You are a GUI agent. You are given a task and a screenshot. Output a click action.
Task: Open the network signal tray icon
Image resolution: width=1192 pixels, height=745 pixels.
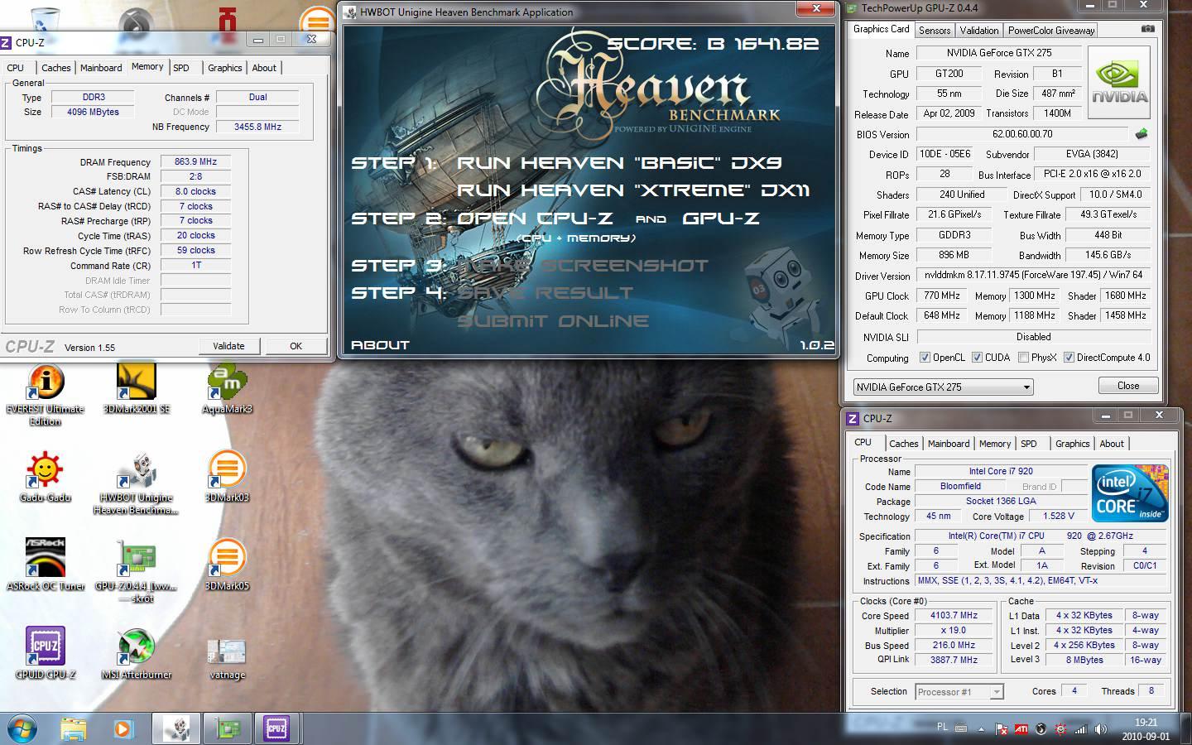coord(1081,729)
